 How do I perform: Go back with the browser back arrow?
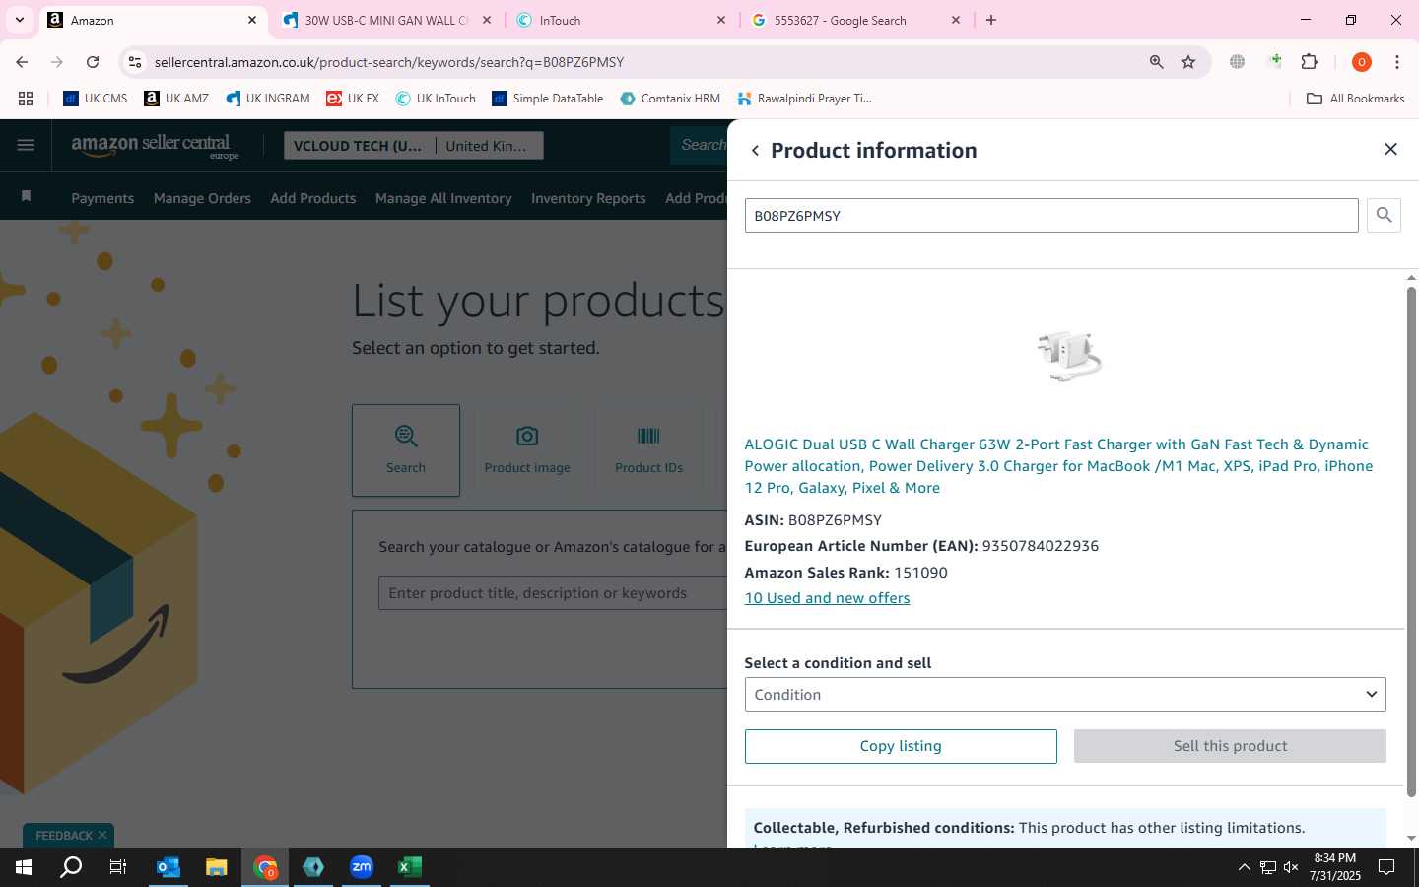pos(22,62)
